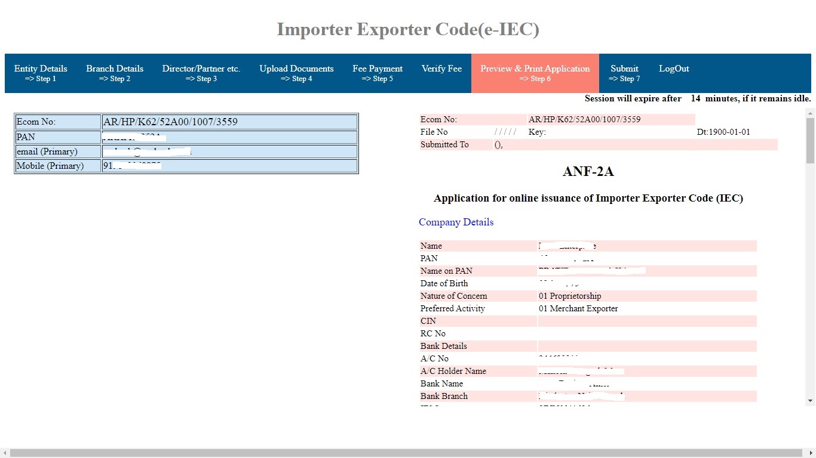
Task: Click the session expiry notice text
Action: coord(698,98)
